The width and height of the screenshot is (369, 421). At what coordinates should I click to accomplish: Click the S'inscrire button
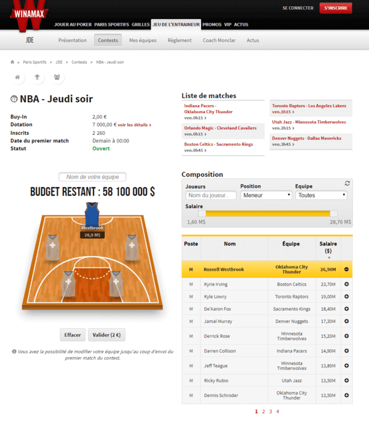click(336, 8)
